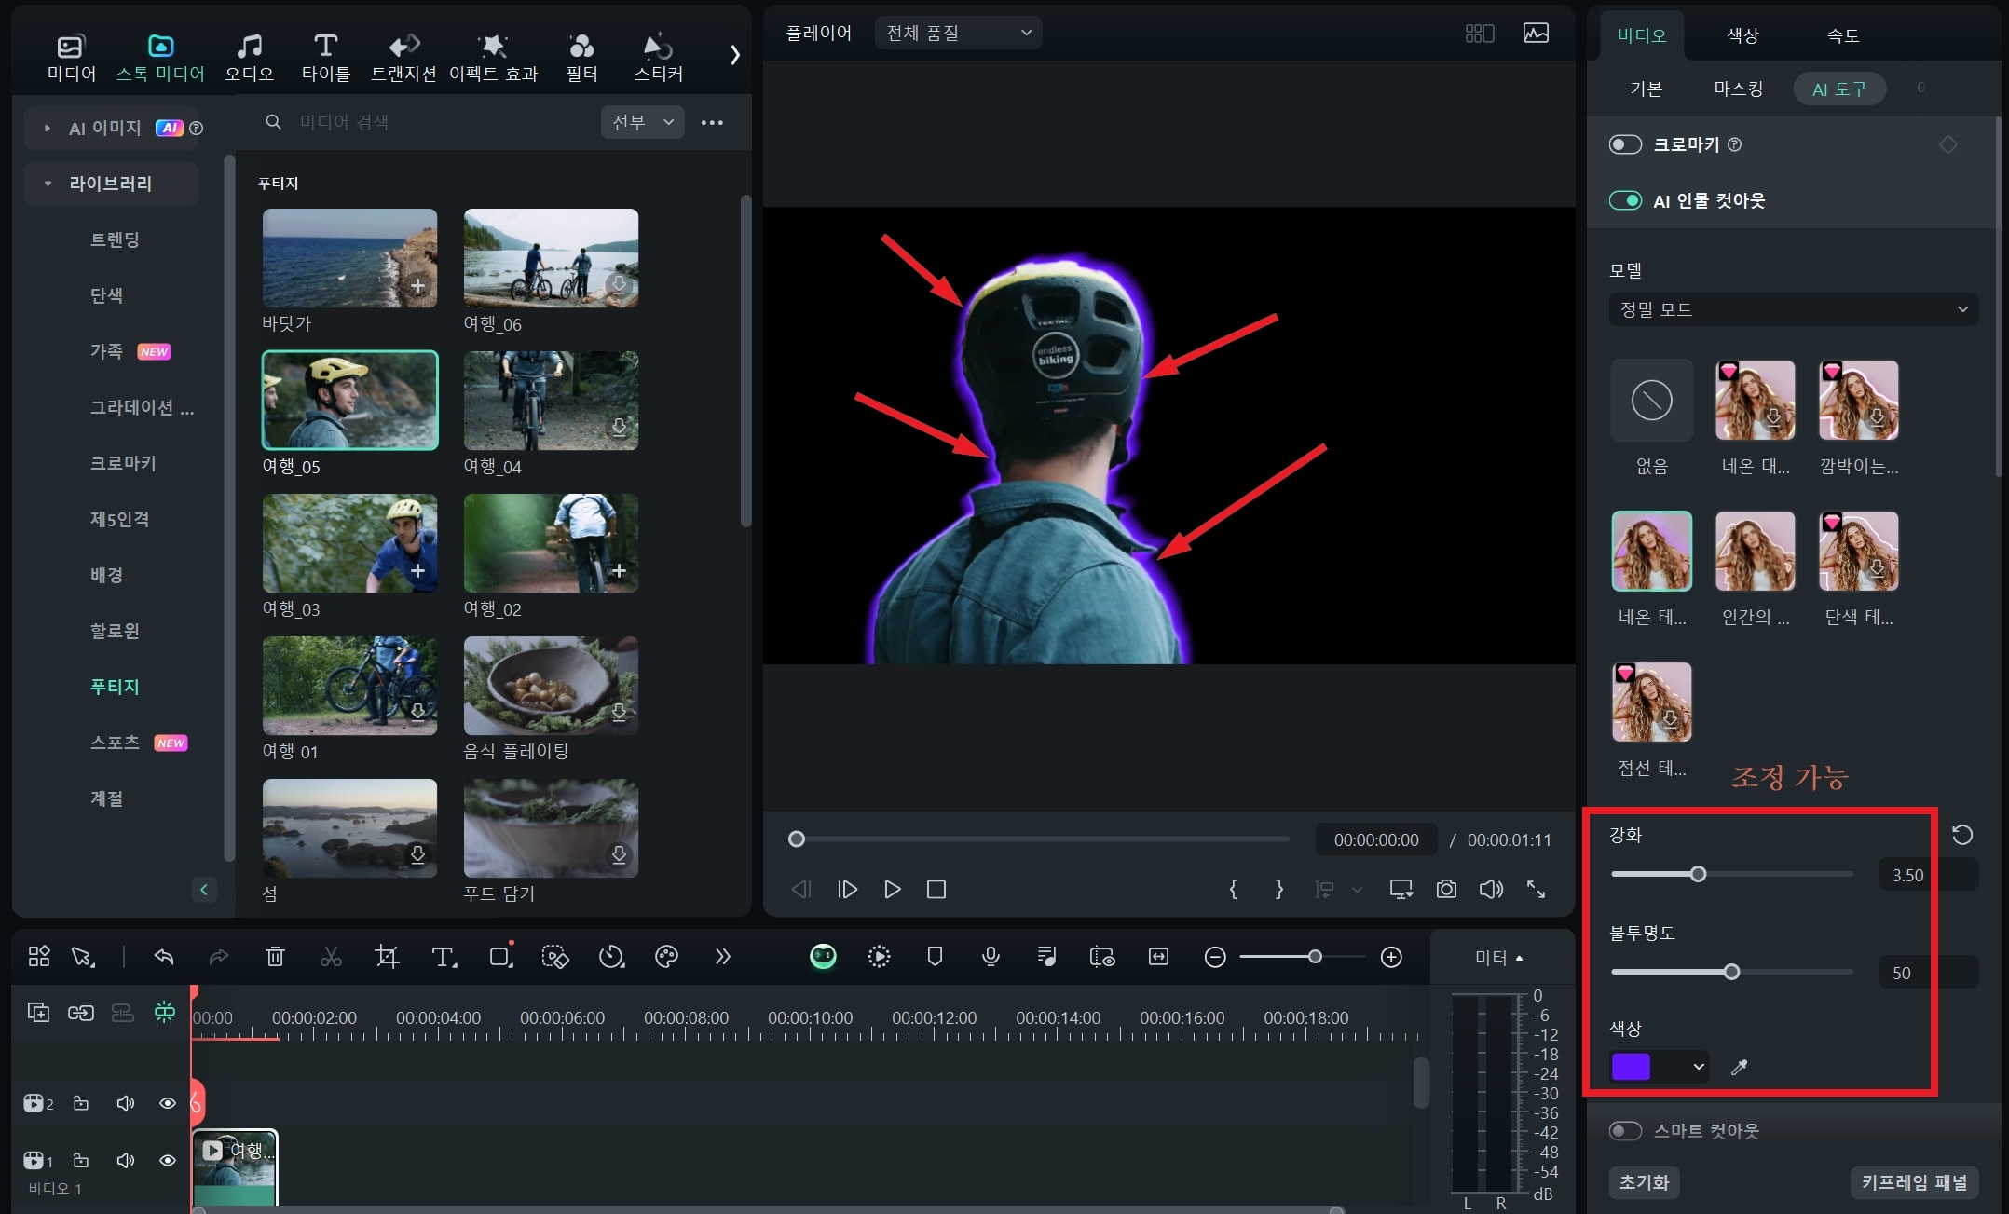Zoom in timeline with plus icon

pos(1391,957)
